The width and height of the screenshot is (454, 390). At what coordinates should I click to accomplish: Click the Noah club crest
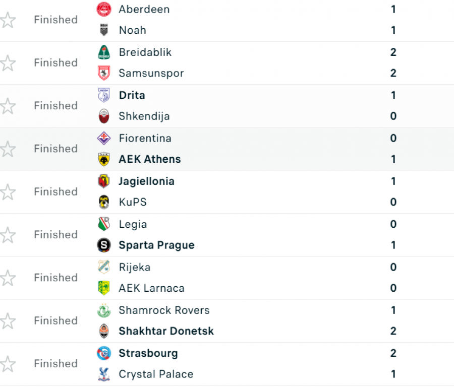click(x=103, y=30)
